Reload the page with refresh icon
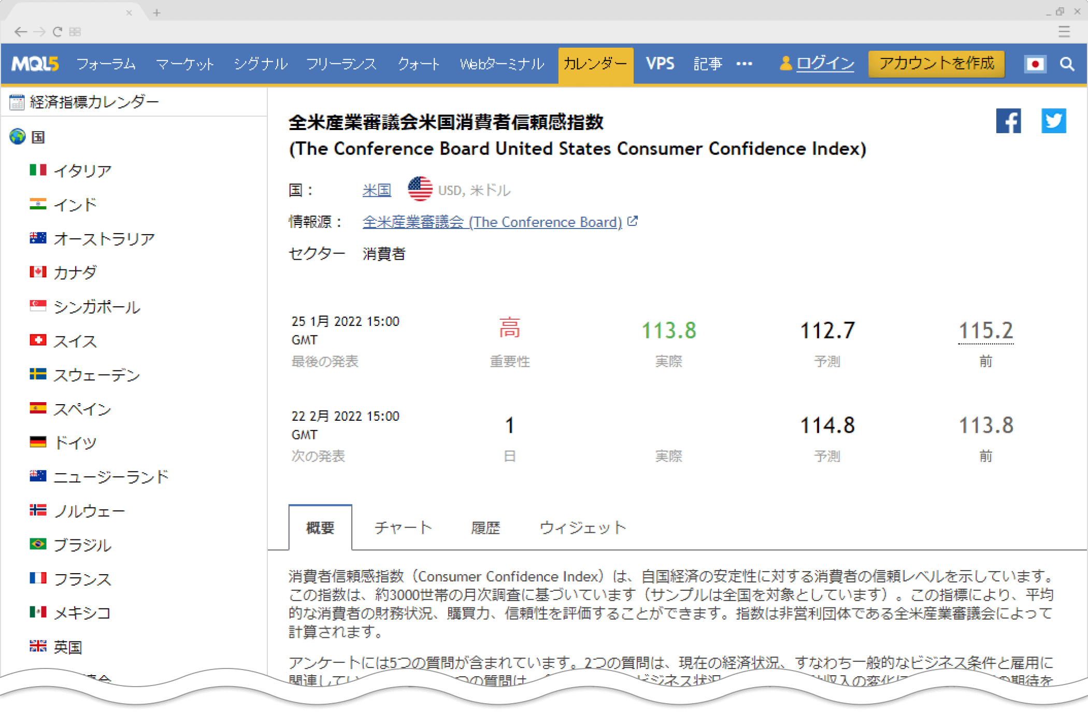 click(x=58, y=32)
